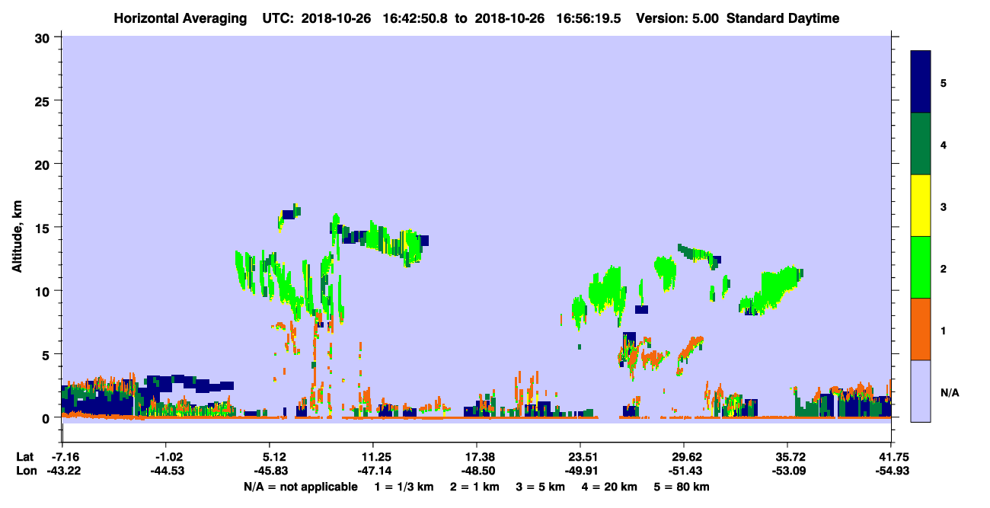Click the 'Lat' axis label

pyautogui.click(x=24, y=457)
